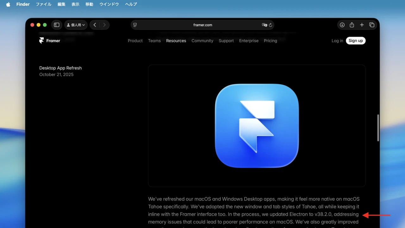This screenshot has height=228, width=405.
Task: Click the Framer logo
Action: tap(49, 41)
